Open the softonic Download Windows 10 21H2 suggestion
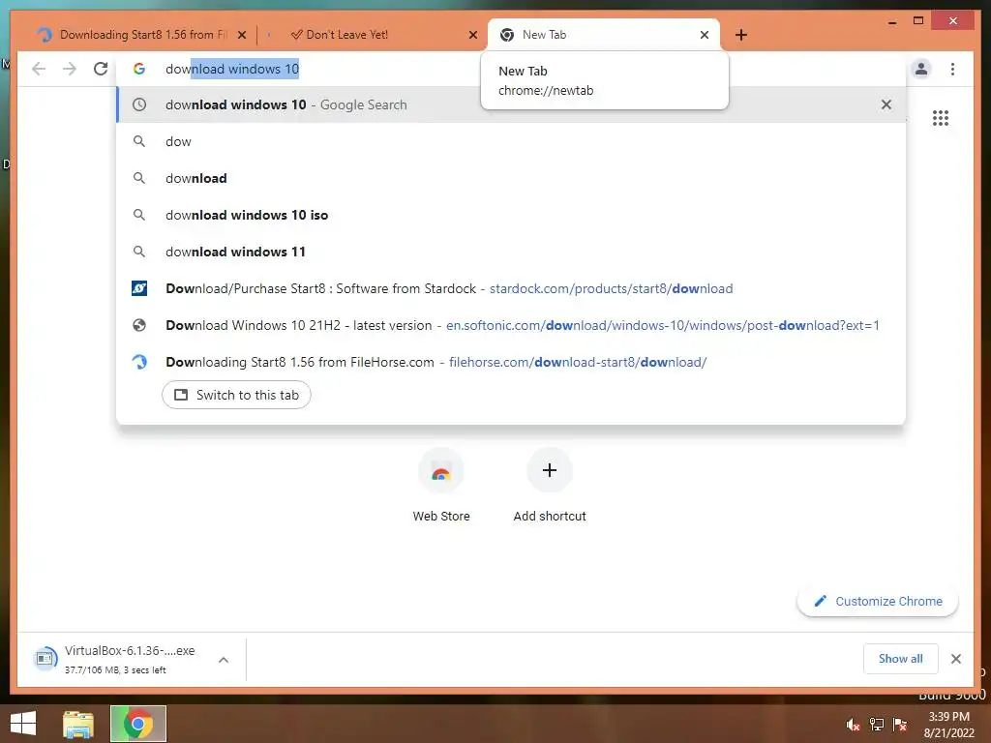 (511, 325)
